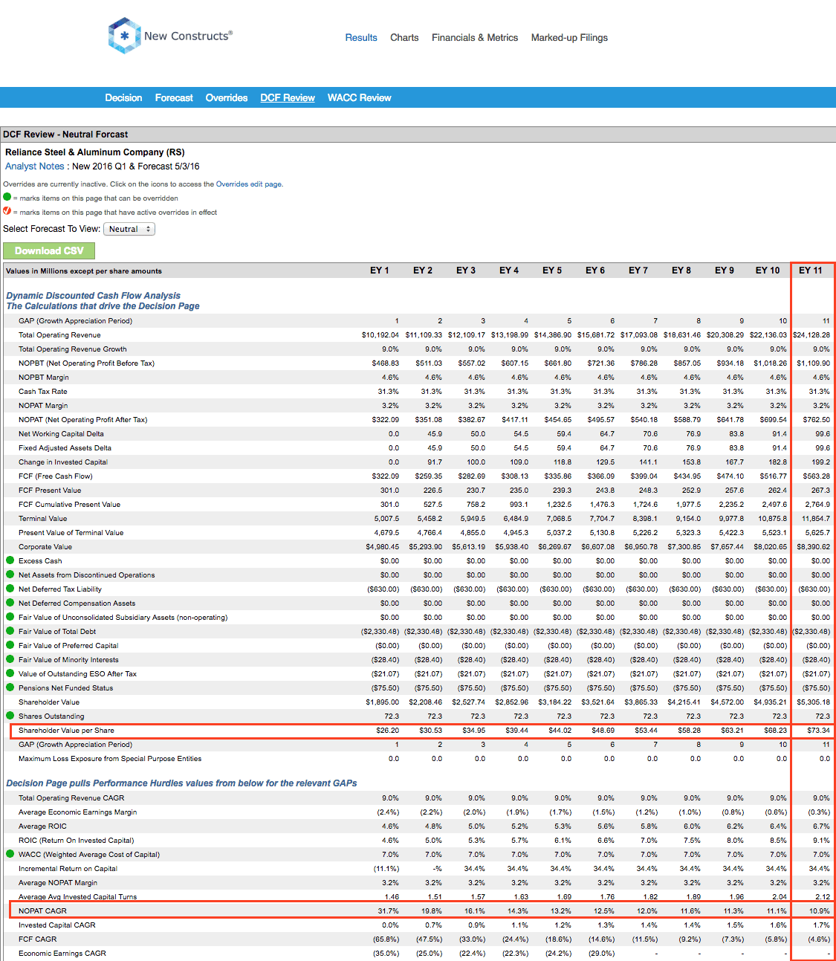
Task: Click the $73.34 shareholder value per share cell
Action: coord(819,730)
